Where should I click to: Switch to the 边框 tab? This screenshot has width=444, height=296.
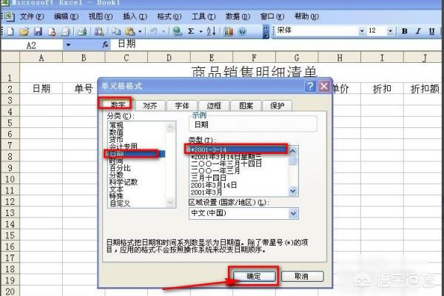pos(214,105)
